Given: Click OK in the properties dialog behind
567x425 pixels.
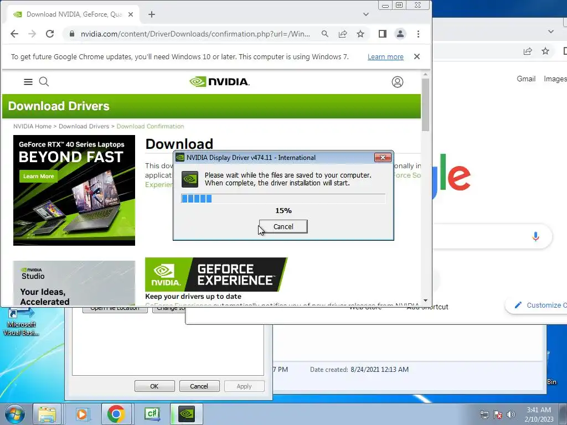Looking at the screenshot, I should 154,386.
